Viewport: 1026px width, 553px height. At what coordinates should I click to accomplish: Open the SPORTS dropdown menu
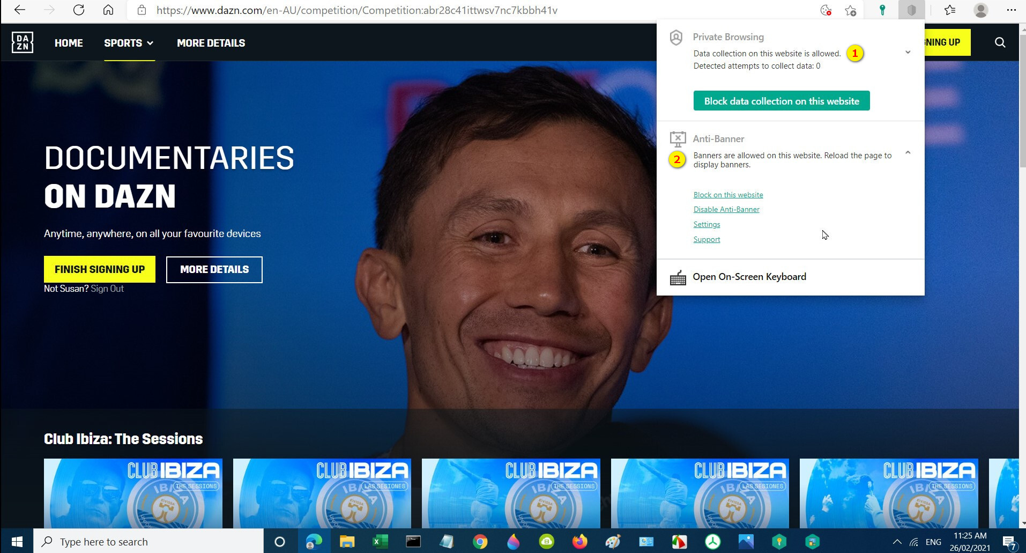pyautogui.click(x=129, y=43)
